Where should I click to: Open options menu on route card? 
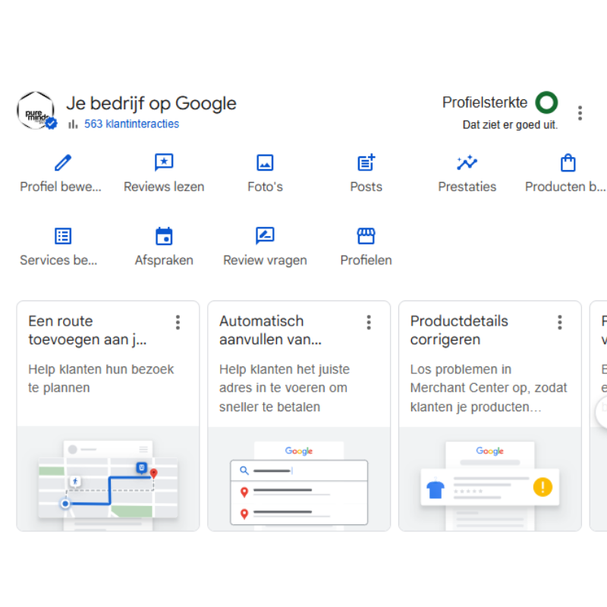pos(178,322)
